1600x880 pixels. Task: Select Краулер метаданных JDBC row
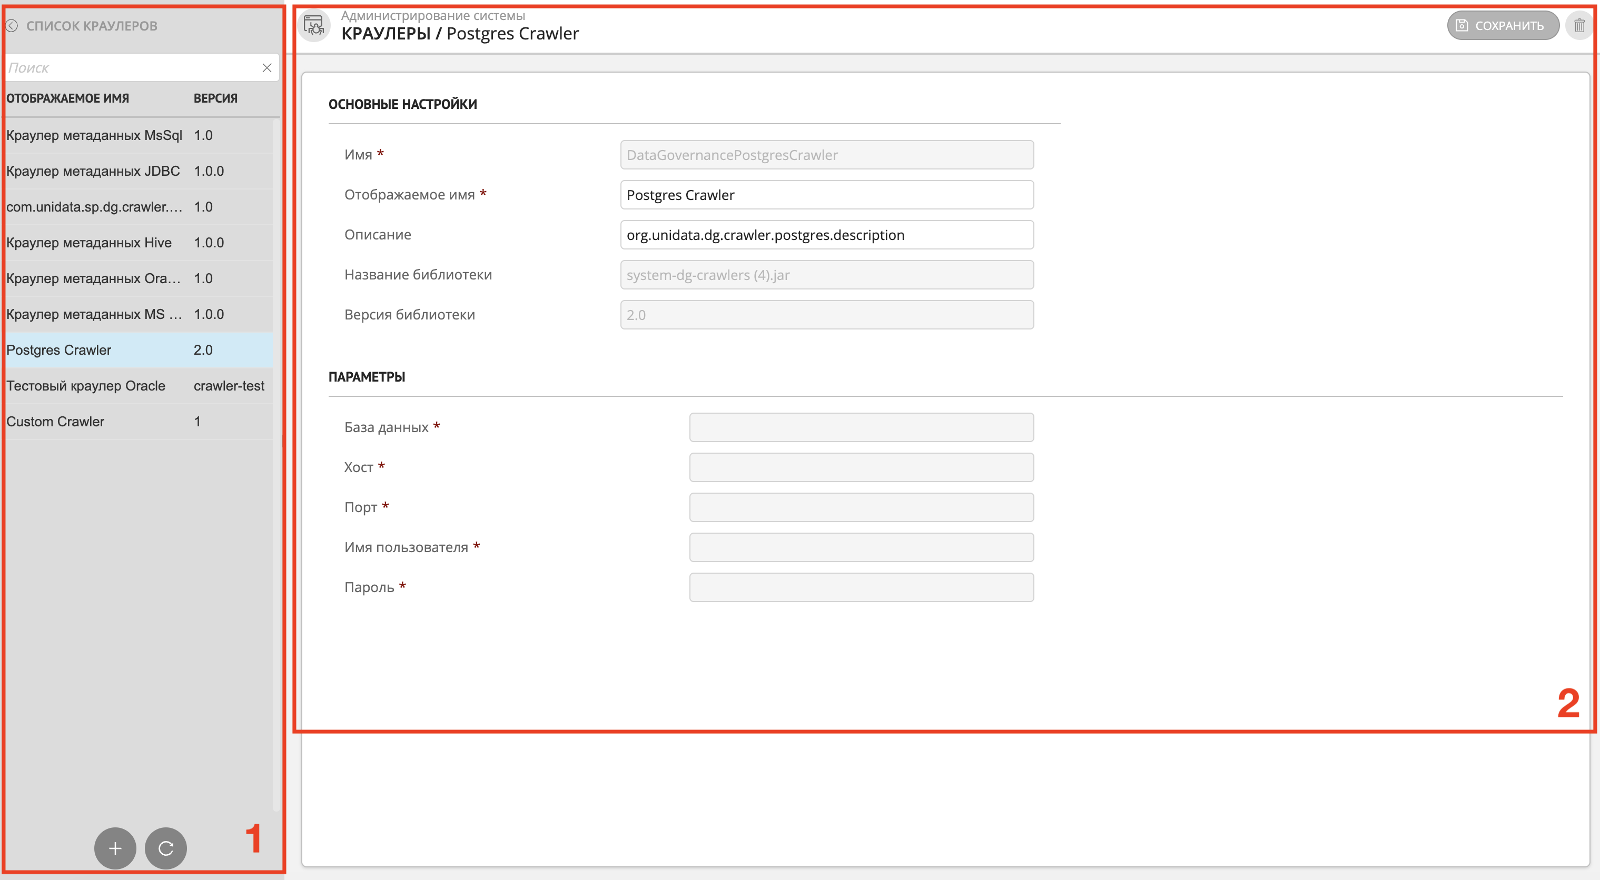[93, 171]
